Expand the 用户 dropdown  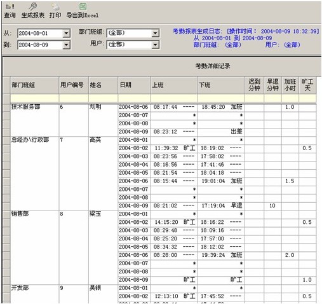[155, 45]
